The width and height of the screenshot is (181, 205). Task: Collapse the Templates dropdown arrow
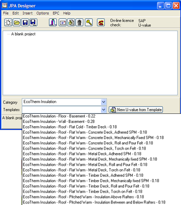[103, 110]
